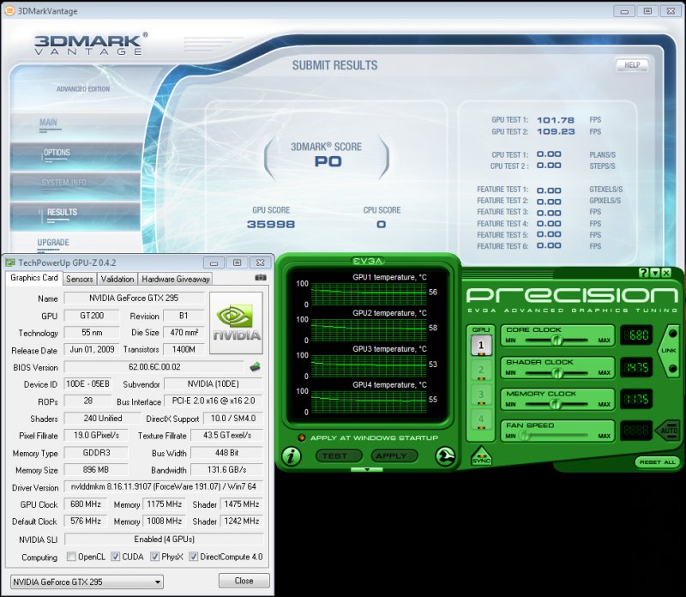The height and width of the screenshot is (597, 686).
Task: Click the TEST button in Precision
Action: 339,456
